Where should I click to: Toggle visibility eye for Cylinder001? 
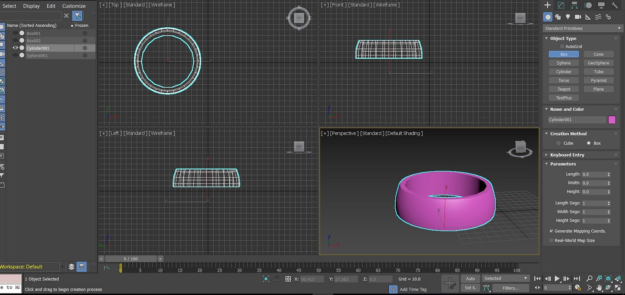coord(15,48)
